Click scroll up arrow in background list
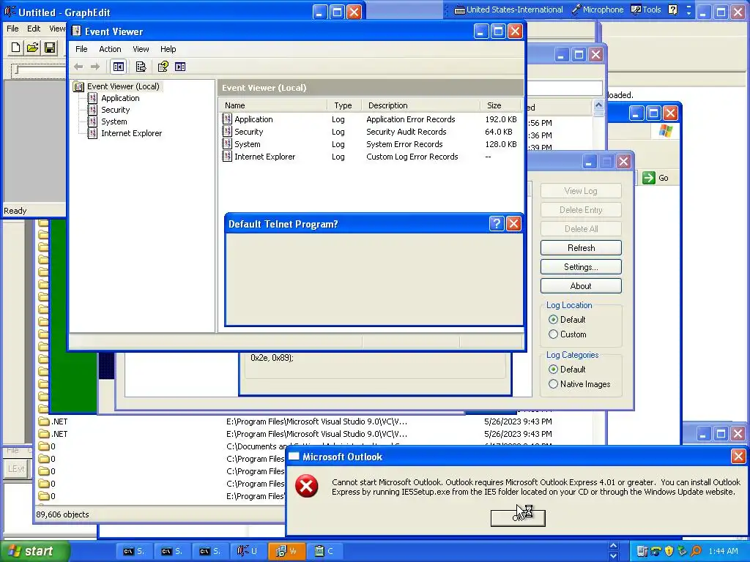This screenshot has width=750, height=562. (x=598, y=105)
